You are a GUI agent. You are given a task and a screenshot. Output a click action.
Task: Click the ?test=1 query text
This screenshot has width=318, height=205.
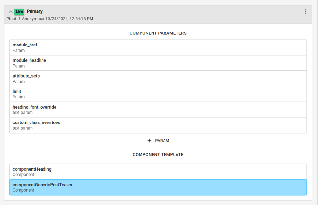[14, 19]
